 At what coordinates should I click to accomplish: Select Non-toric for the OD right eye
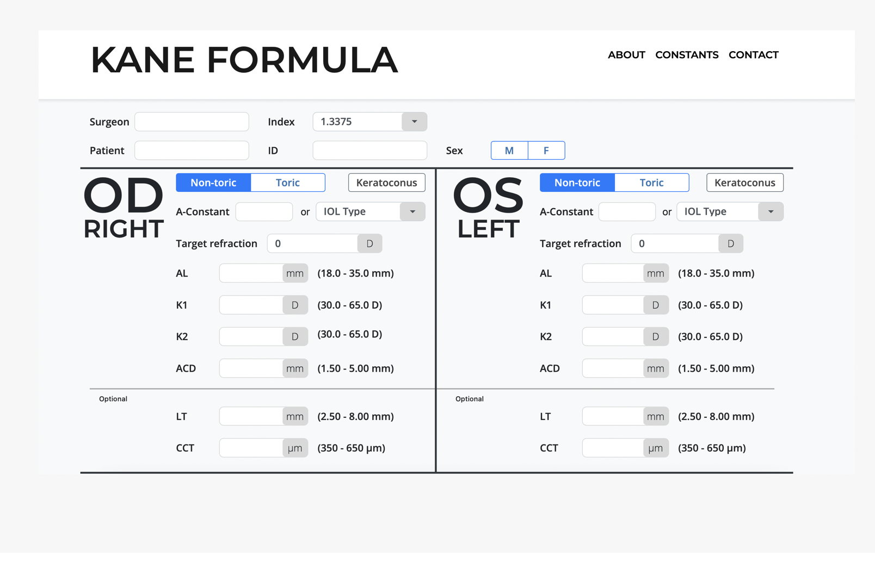tap(213, 183)
